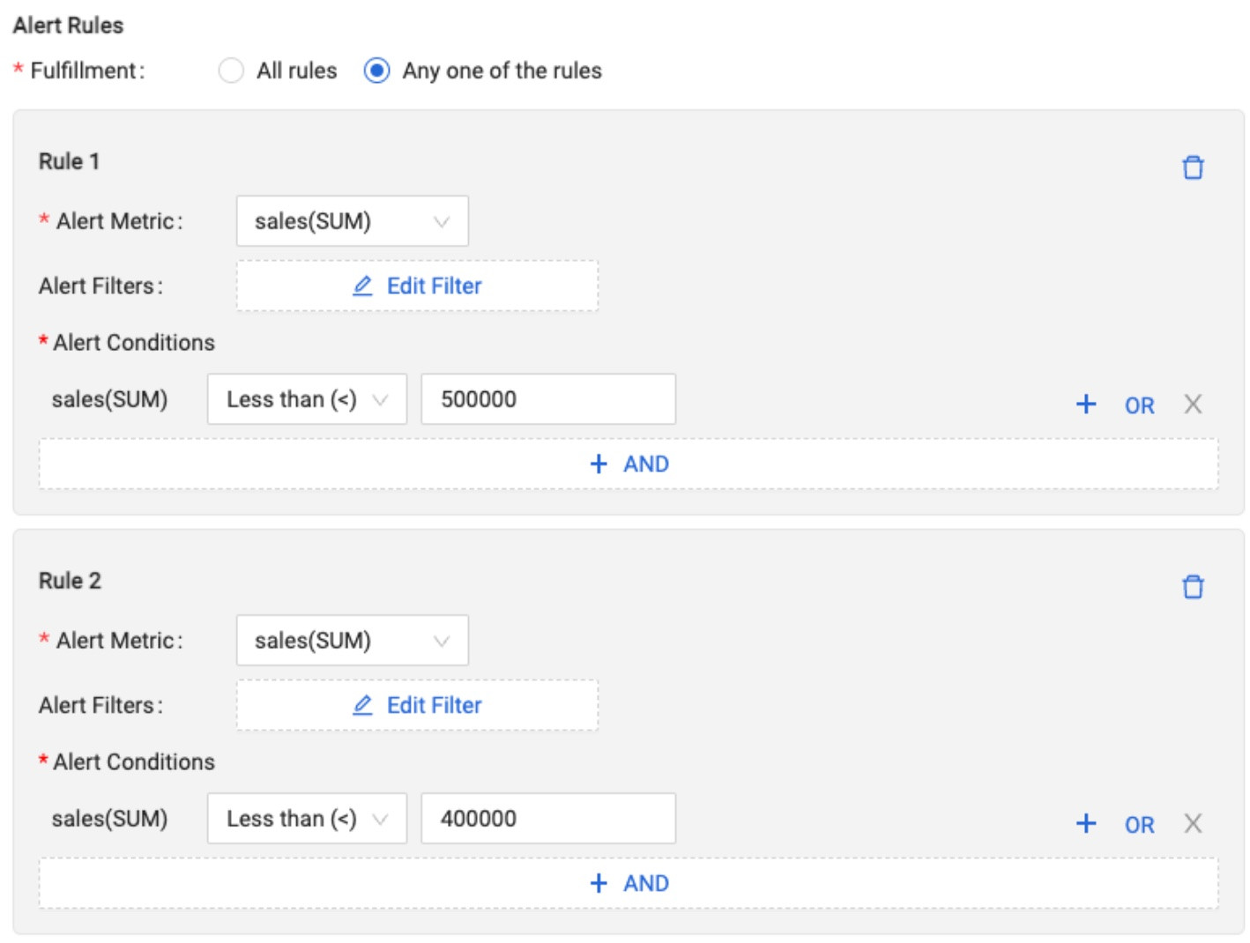
Task: Click pencil icon in Rule 1 Edit Filter
Action: 362,286
